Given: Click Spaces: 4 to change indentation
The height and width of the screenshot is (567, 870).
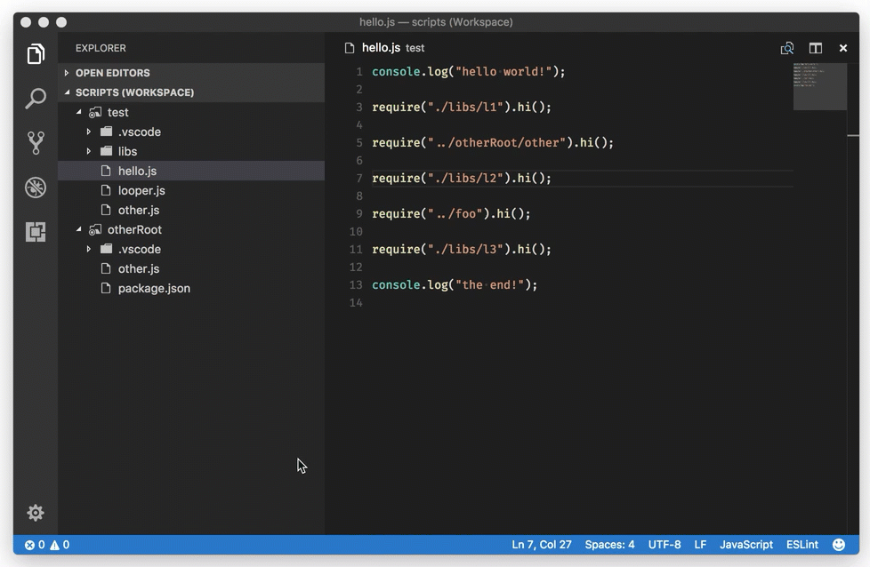Looking at the screenshot, I should (x=610, y=544).
